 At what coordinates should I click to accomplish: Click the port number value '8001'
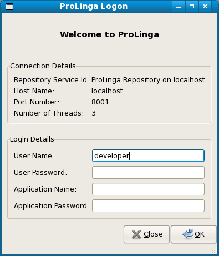click(100, 102)
